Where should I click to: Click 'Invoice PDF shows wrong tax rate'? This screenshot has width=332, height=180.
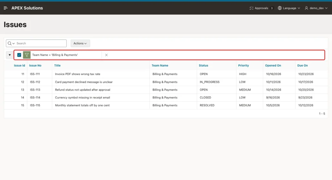78,74
